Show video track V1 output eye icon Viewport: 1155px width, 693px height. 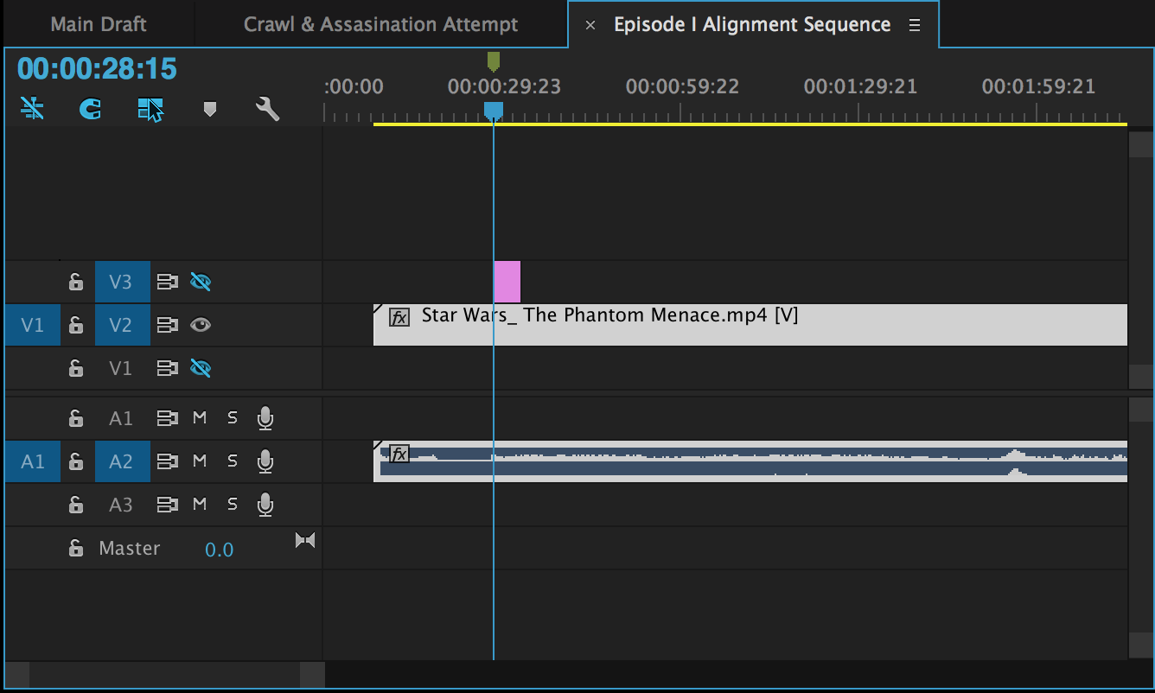tap(201, 368)
